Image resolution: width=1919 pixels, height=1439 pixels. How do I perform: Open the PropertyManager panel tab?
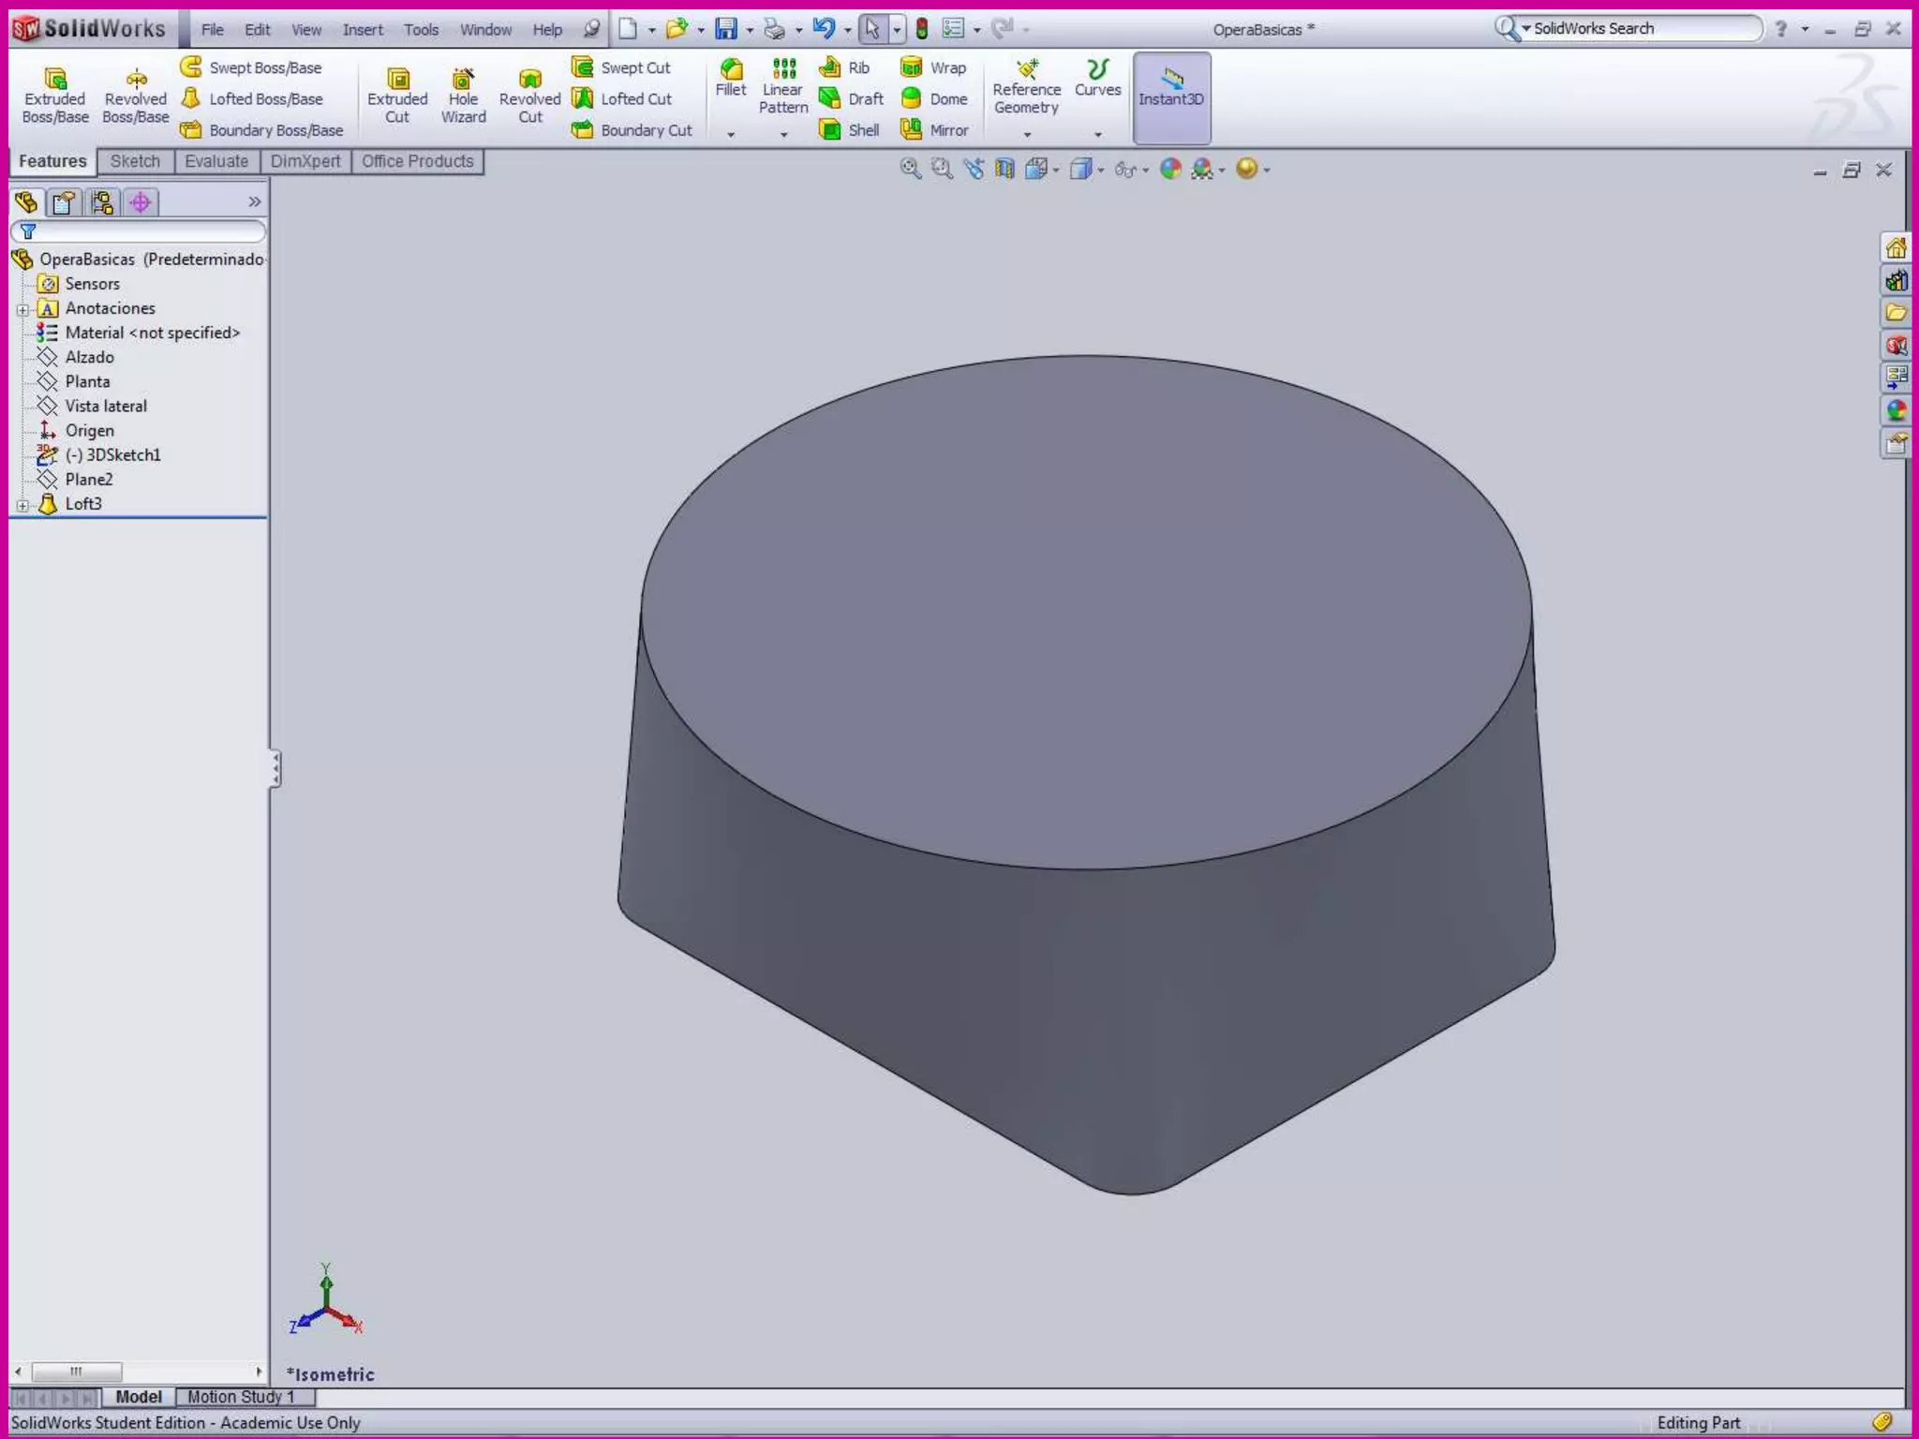click(x=64, y=202)
